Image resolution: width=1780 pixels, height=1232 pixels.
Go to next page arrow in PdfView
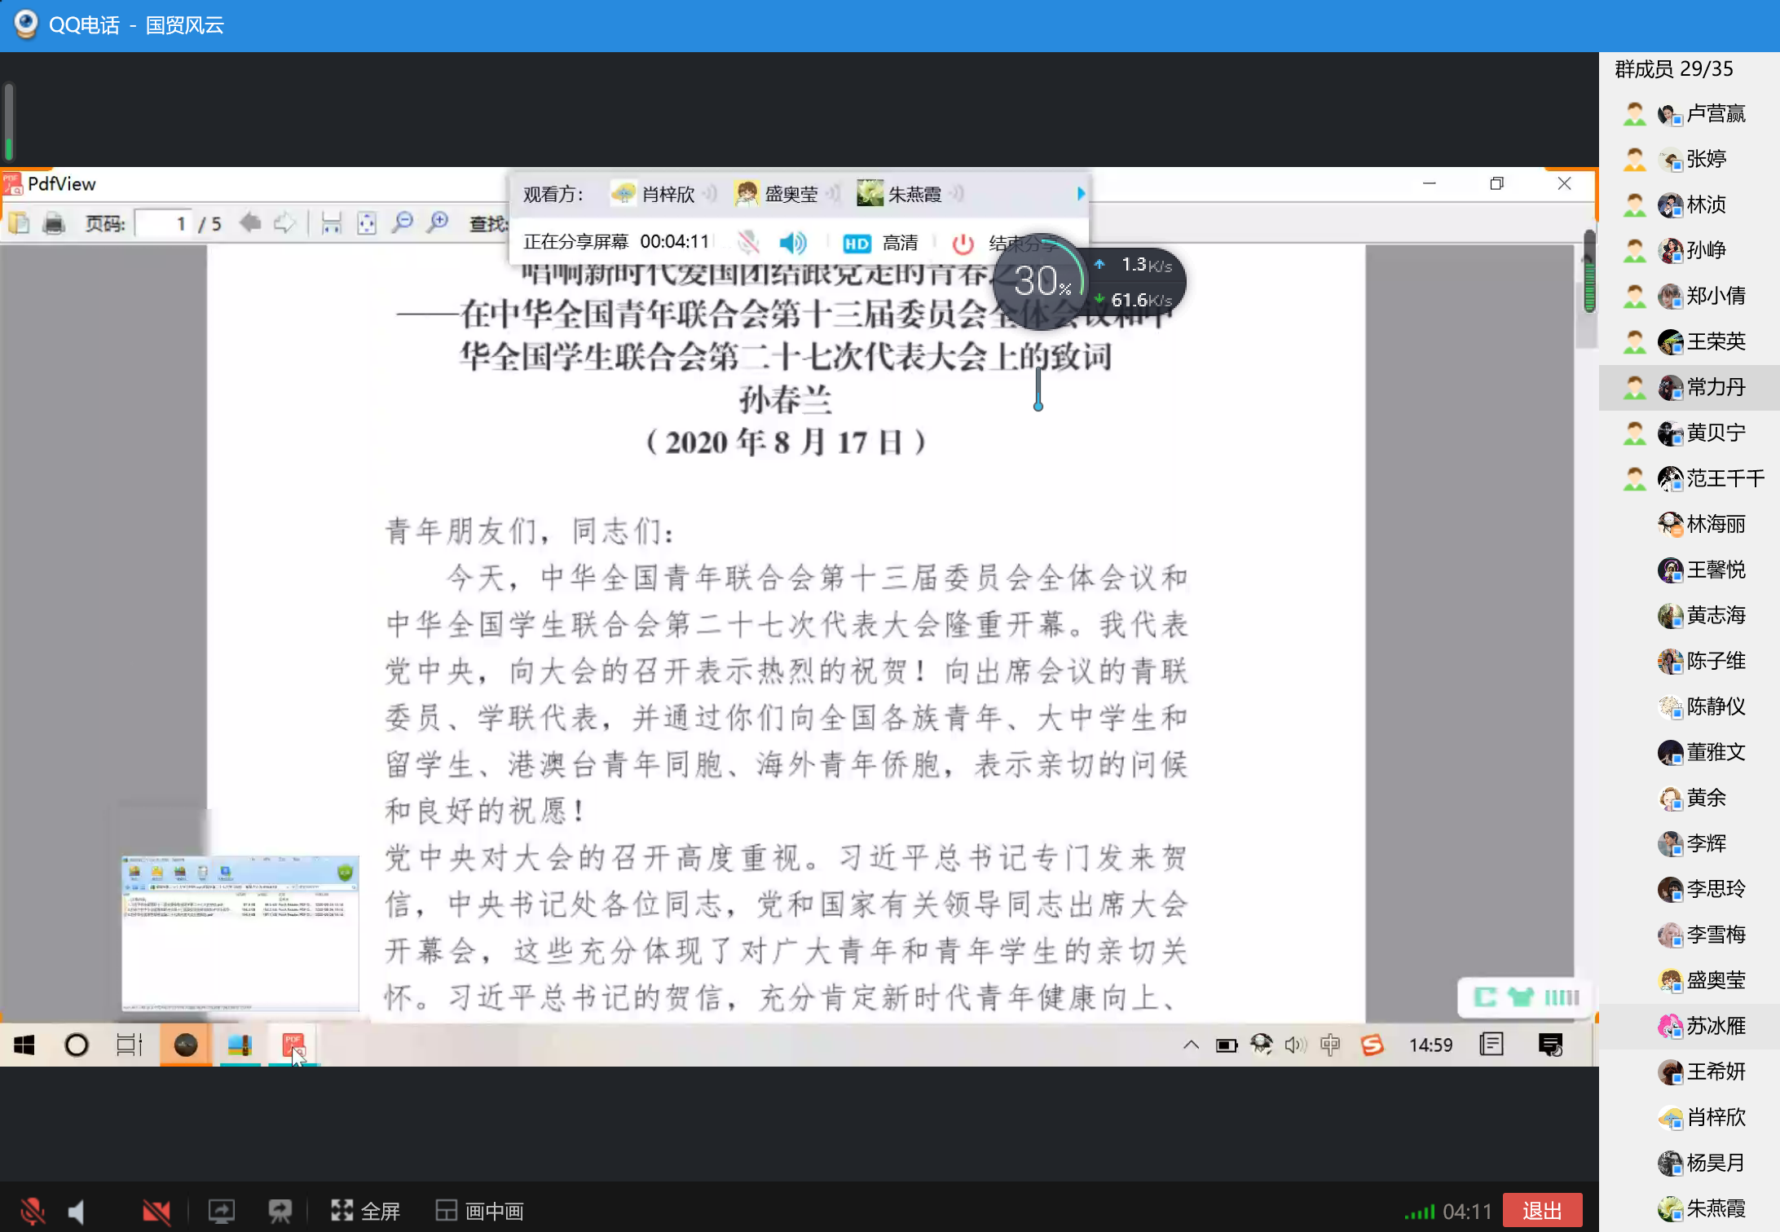[284, 222]
